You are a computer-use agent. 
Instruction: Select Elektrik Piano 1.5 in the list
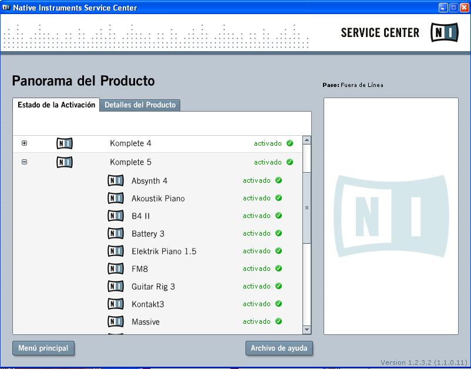(x=164, y=251)
